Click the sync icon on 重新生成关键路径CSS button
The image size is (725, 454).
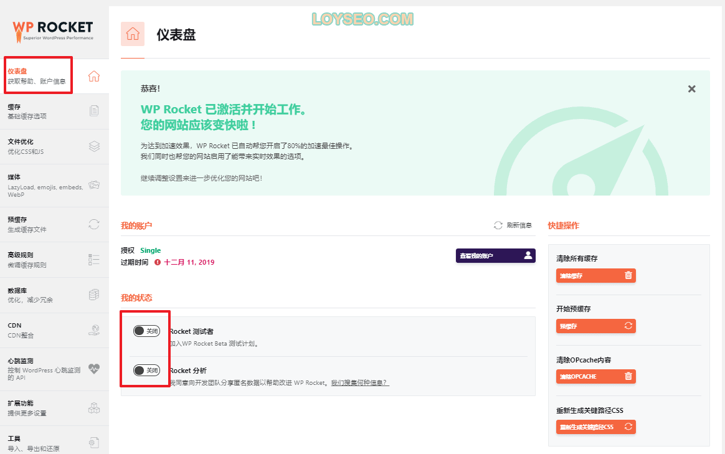coord(628,426)
